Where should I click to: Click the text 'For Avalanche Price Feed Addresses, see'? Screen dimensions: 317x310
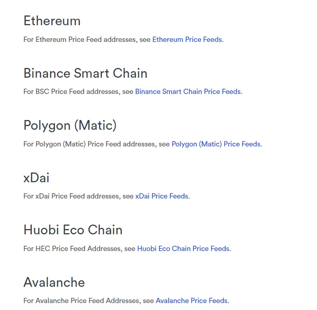click(88, 301)
